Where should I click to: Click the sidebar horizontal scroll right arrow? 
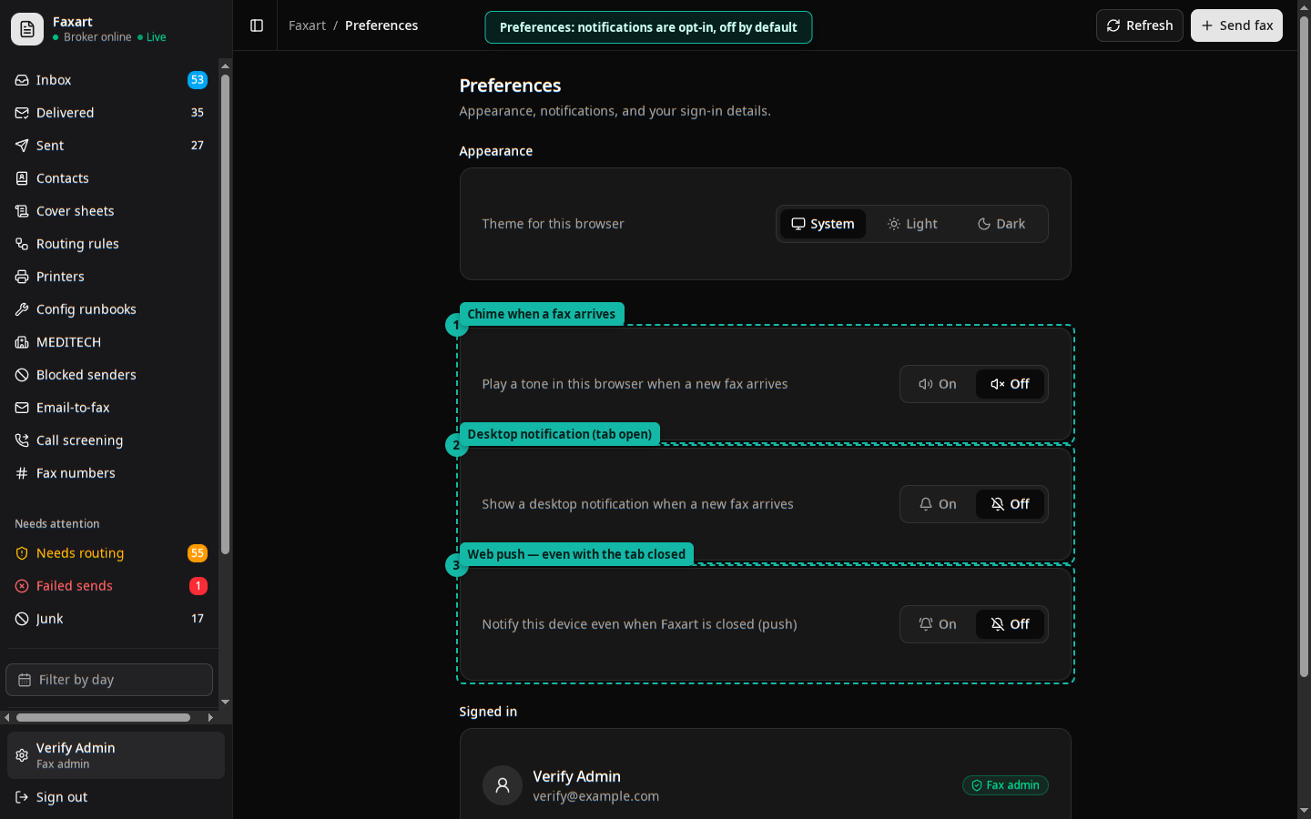coord(210,717)
